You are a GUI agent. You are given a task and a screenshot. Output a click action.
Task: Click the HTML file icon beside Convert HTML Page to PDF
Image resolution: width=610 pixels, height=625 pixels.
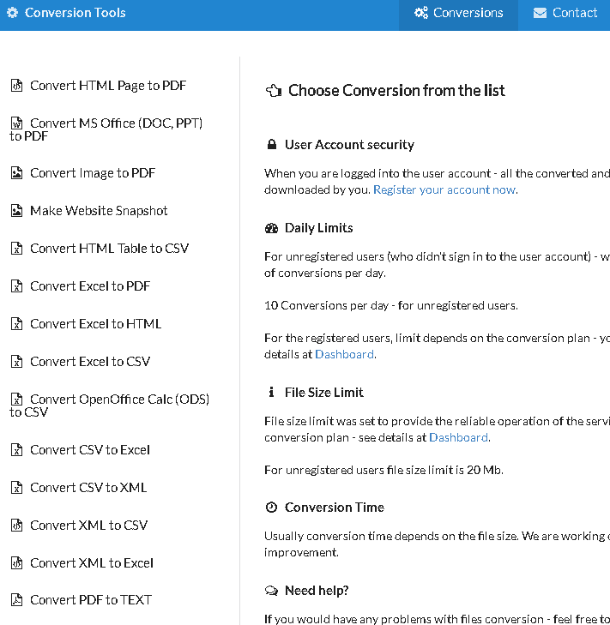[x=16, y=86]
